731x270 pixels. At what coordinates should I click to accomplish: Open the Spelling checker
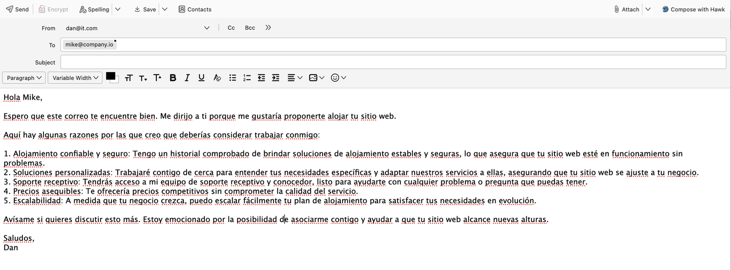pyautogui.click(x=94, y=9)
